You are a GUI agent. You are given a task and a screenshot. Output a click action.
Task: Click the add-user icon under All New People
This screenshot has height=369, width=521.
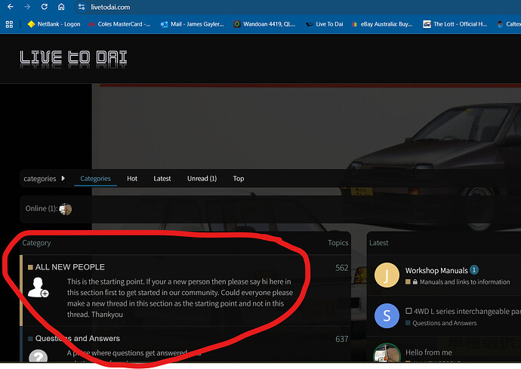(38, 287)
